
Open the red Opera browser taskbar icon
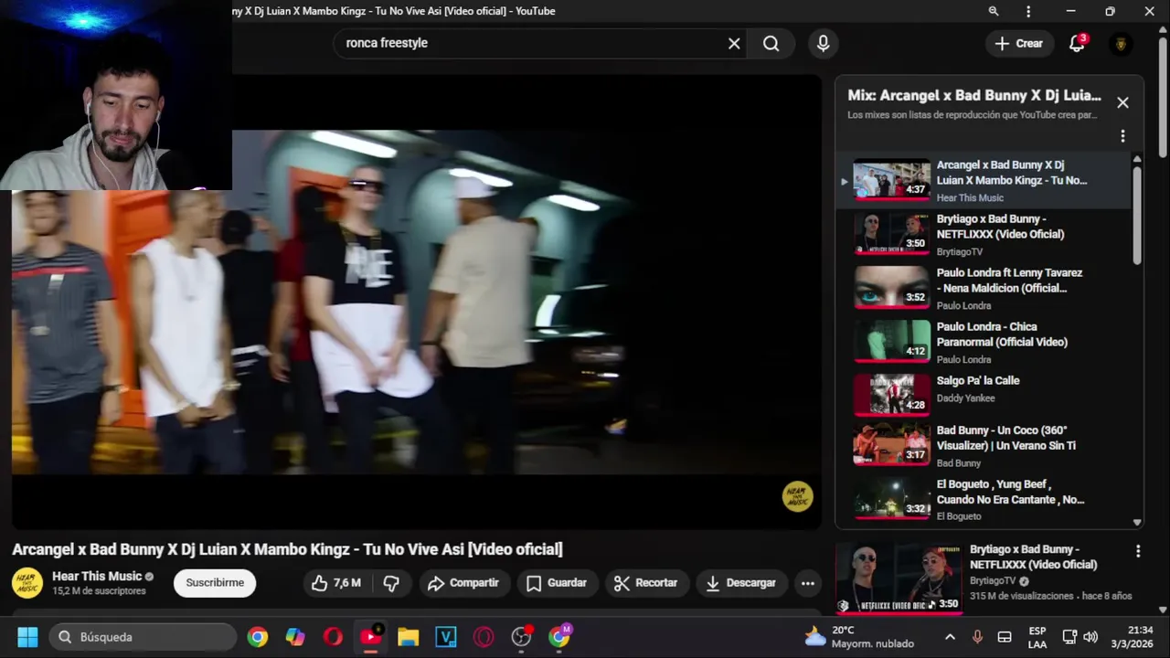pos(333,637)
